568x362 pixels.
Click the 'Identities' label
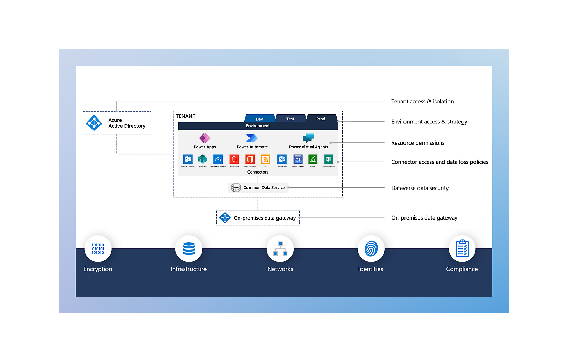pos(371,269)
